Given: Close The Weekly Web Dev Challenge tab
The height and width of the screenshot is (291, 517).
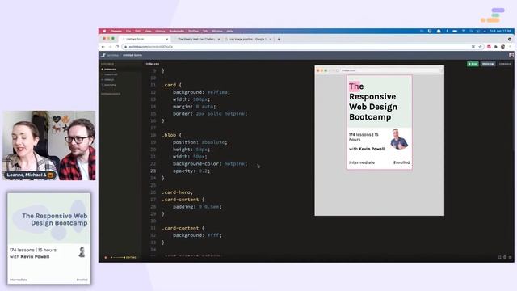Looking at the screenshot, I should click(x=219, y=40).
